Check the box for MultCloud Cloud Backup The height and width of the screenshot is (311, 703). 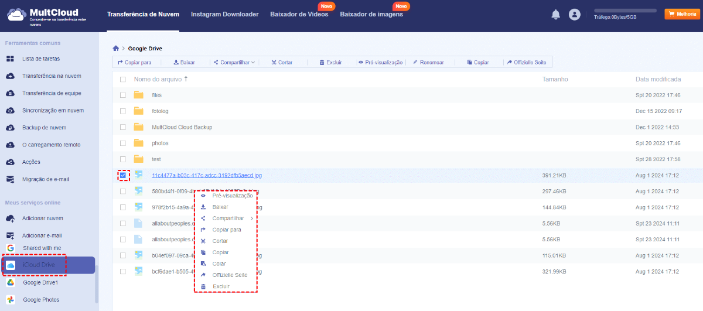123,127
